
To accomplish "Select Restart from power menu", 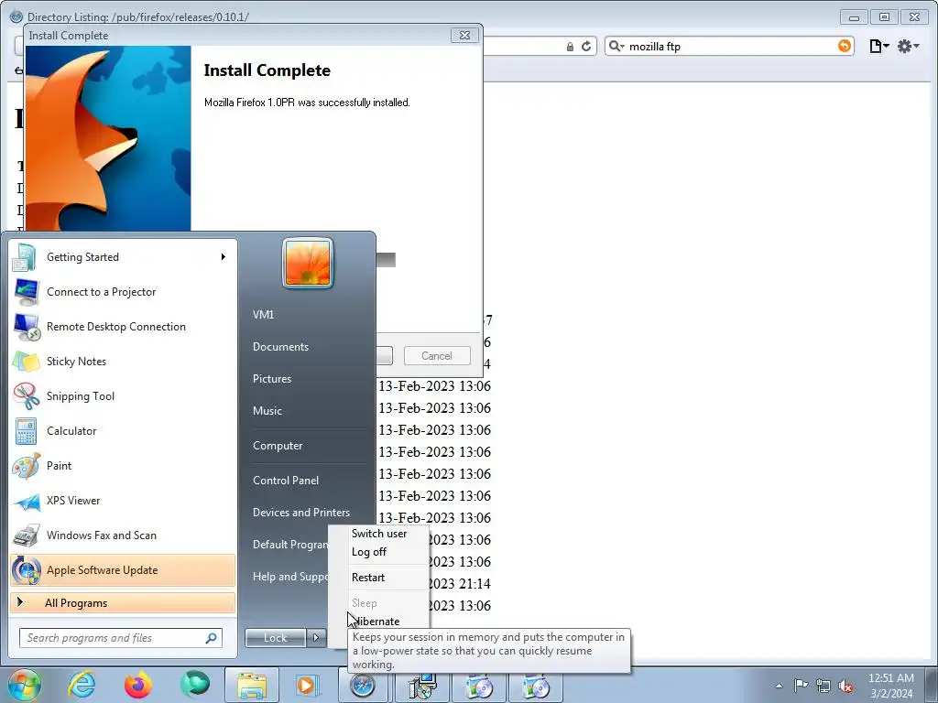I will 368,578.
